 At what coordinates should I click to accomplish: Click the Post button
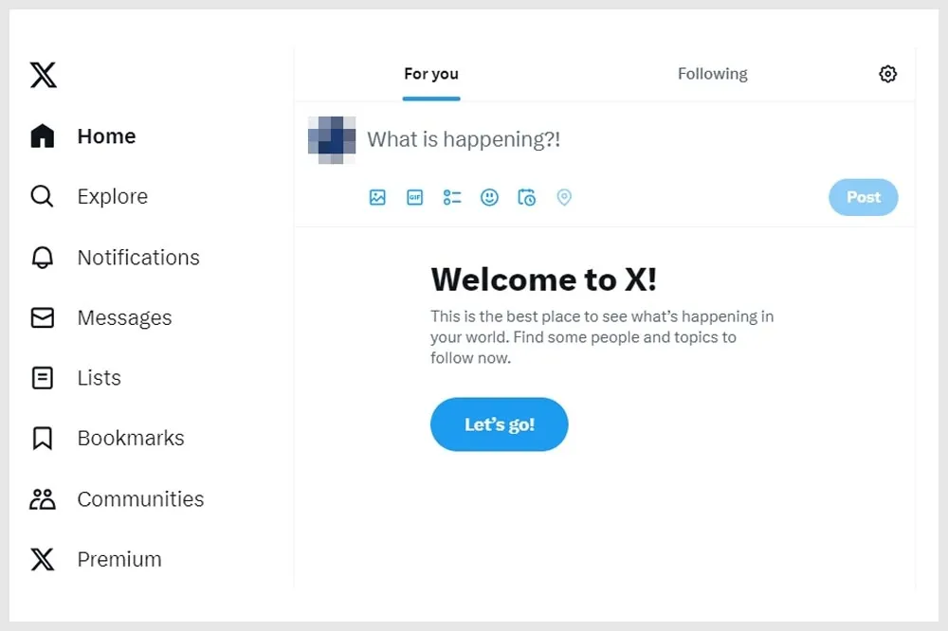tap(864, 197)
